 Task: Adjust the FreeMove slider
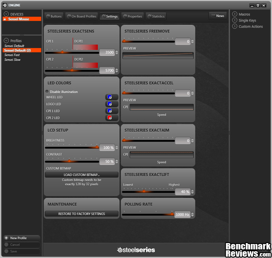coord(148,41)
